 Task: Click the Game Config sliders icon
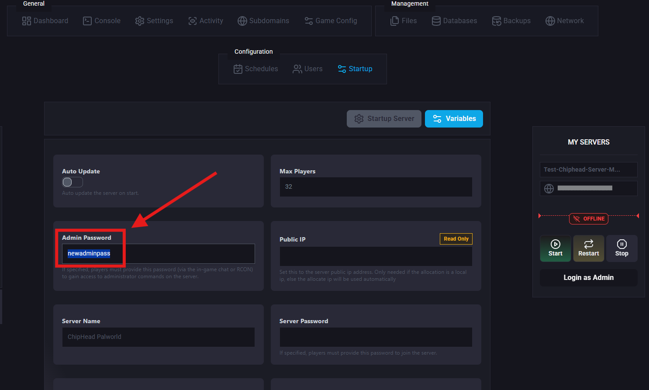[x=309, y=21]
